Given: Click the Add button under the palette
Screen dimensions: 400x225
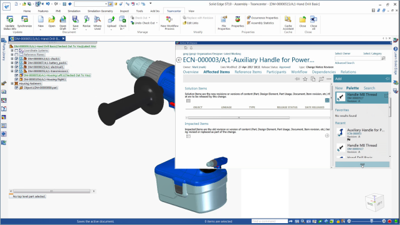Looking at the screenshot, I should (362, 165).
